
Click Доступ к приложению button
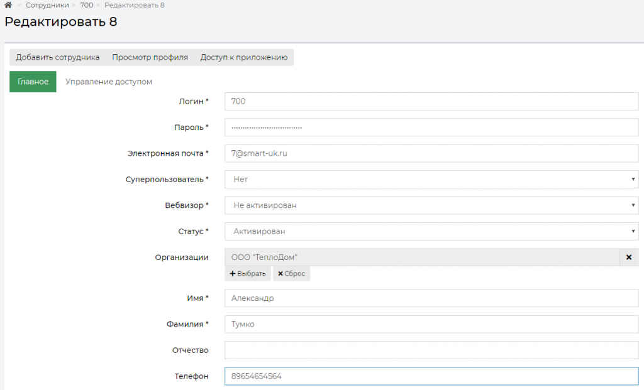244,57
